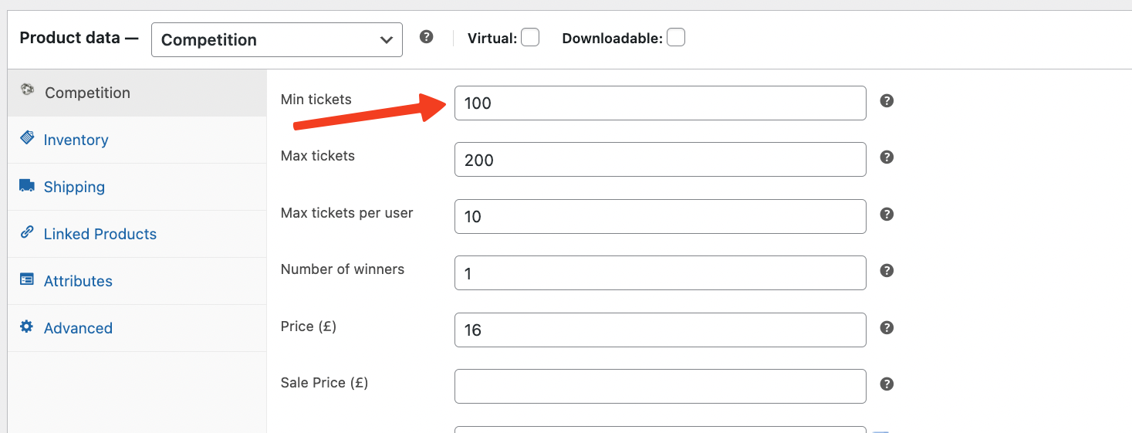Select the Competition tab in sidebar
The image size is (1132, 433).
click(87, 93)
